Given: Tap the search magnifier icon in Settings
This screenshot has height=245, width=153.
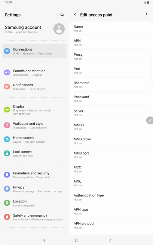Looking at the screenshot, I should click(62, 15).
